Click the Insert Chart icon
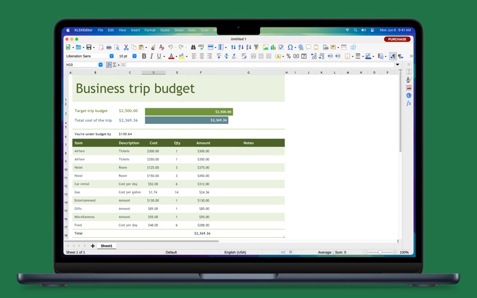The image size is (477, 298). coord(273,47)
